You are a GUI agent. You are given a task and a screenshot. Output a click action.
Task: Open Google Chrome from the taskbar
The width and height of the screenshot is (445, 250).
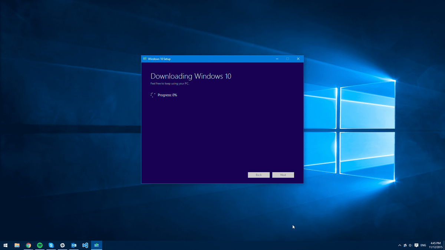tap(28, 245)
